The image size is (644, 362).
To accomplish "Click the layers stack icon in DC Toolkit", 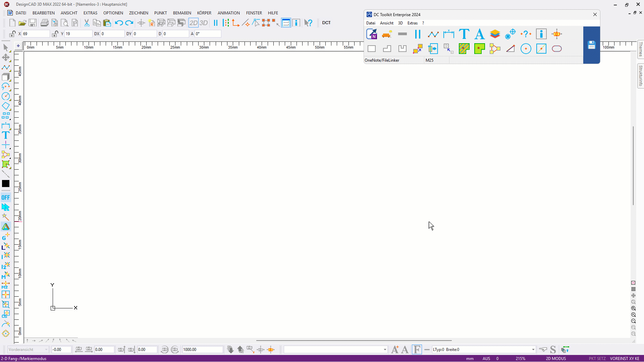I will [x=495, y=34].
